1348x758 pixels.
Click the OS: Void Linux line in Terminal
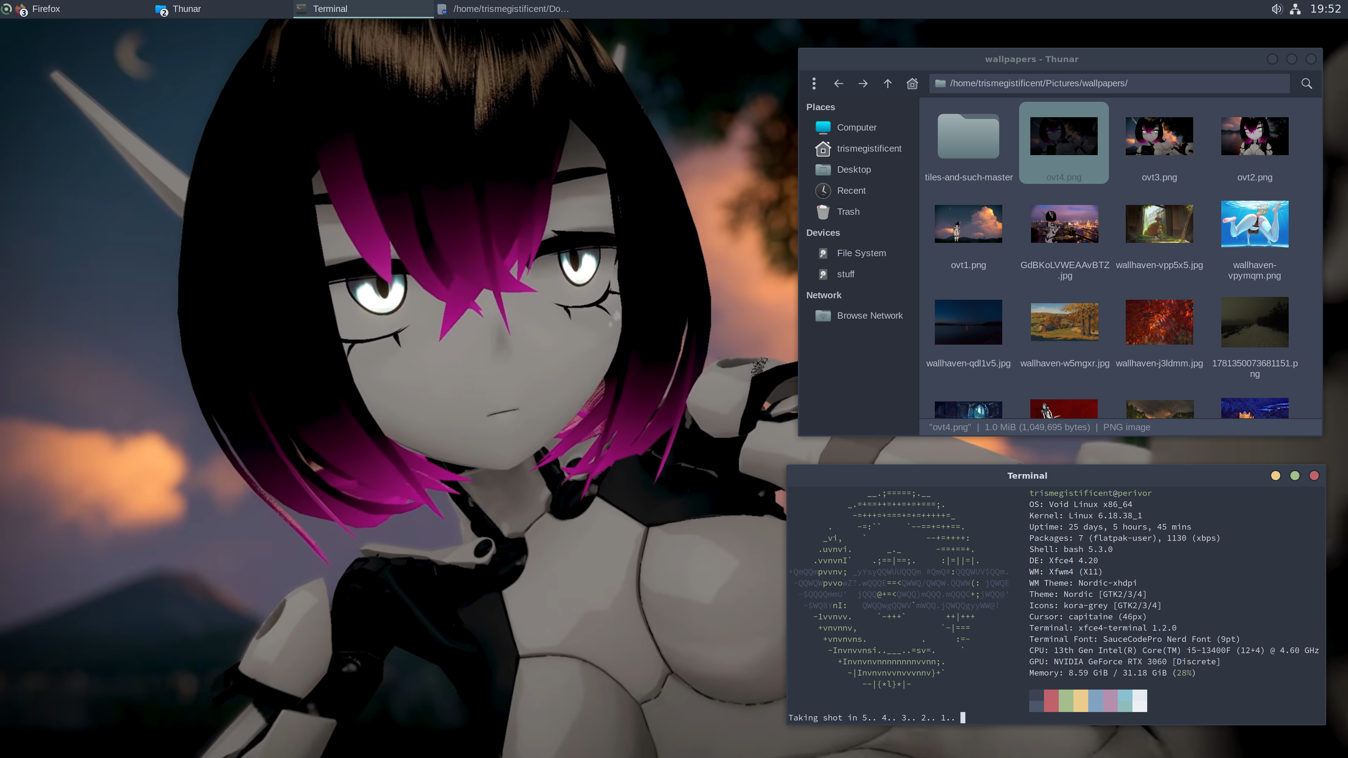1081,504
